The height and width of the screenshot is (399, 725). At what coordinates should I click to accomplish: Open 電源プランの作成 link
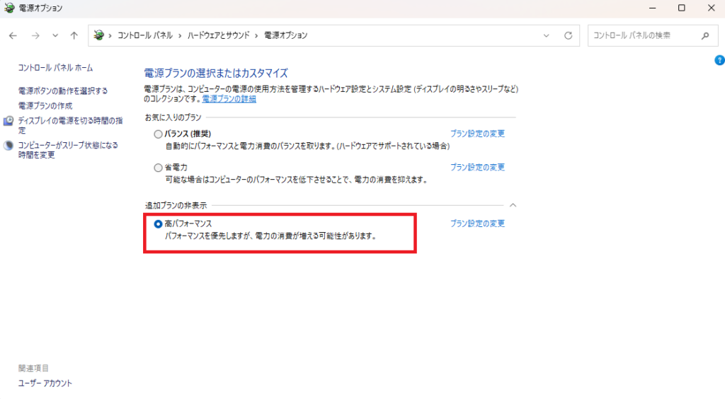[x=45, y=105]
